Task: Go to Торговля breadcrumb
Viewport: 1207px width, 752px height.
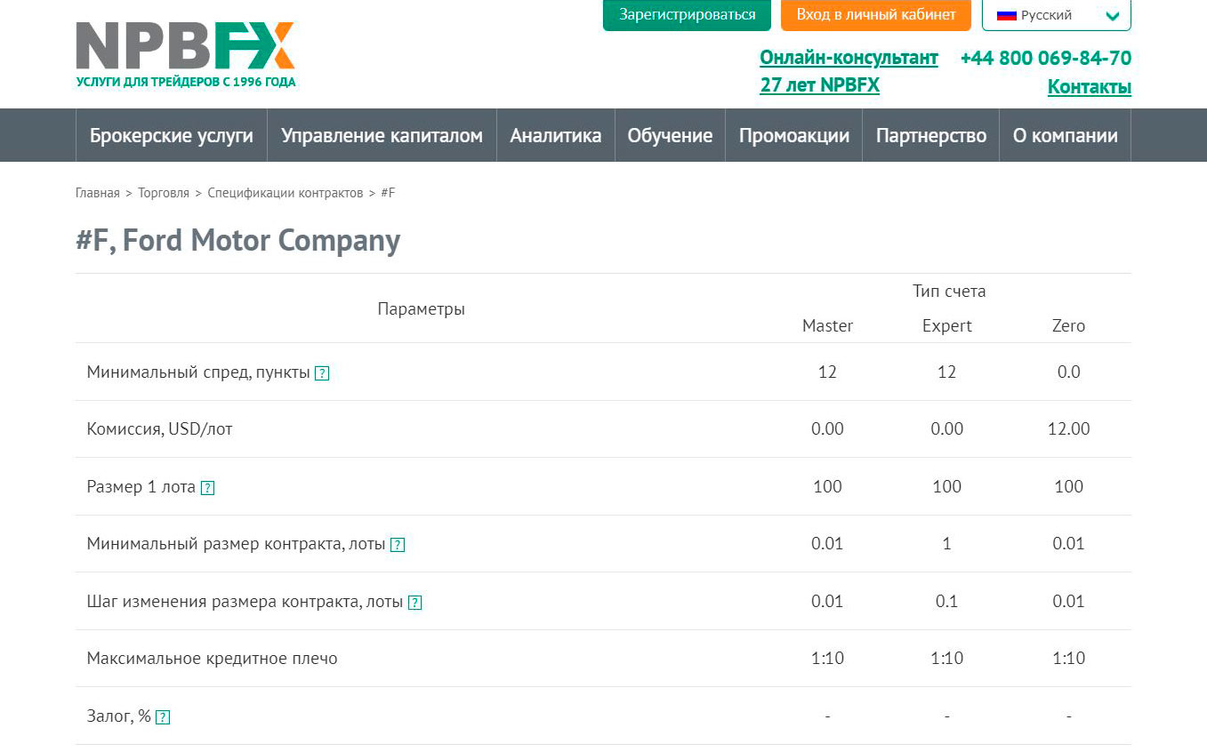Action: pos(164,193)
